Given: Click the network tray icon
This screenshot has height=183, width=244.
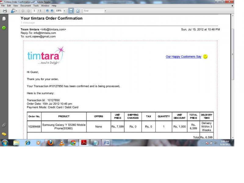Looking at the screenshot, I should click(216, 143).
